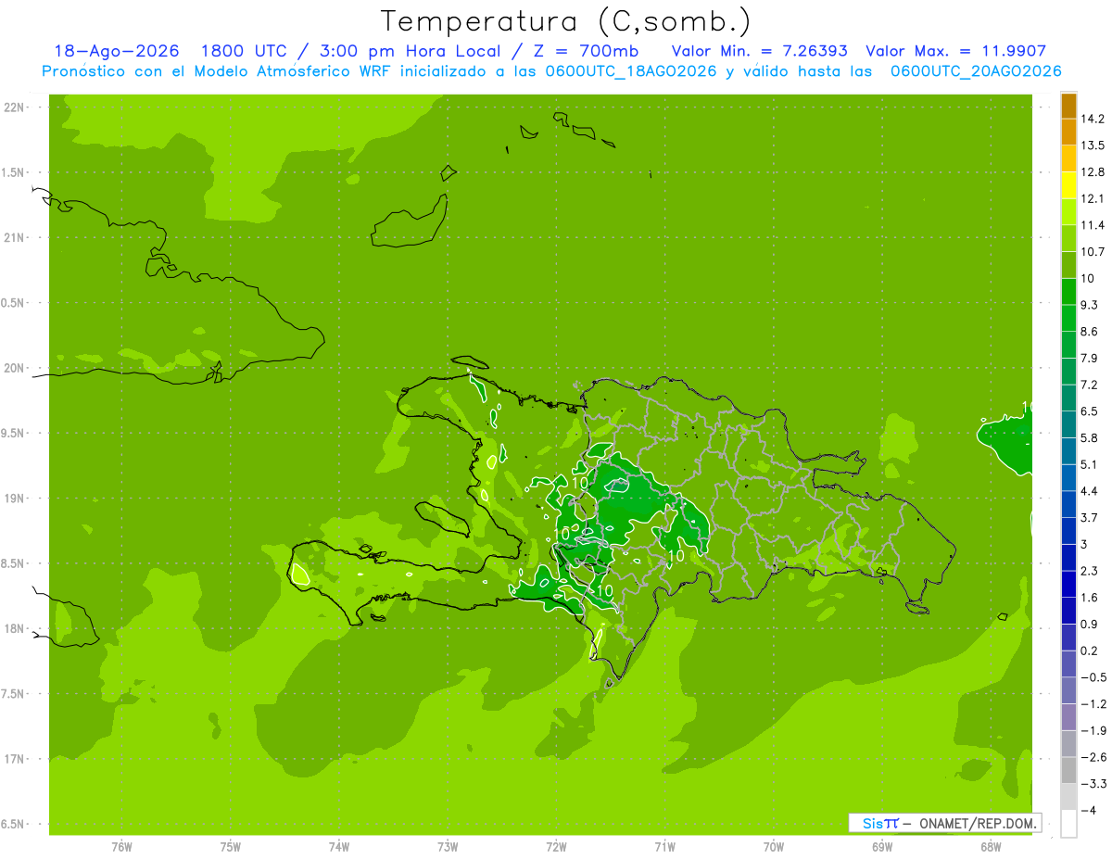1112x859 pixels.
Task: Click colorbar value "10.7"
Action: click(x=1093, y=252)
